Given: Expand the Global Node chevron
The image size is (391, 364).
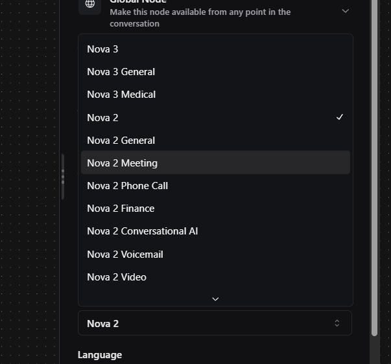Looking at the screenshot, I should [x=345, y=11].
